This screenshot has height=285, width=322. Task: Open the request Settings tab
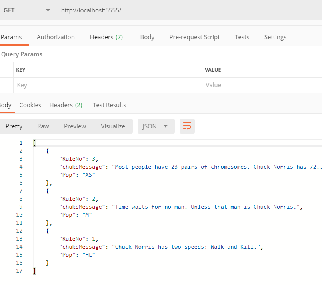275,37
